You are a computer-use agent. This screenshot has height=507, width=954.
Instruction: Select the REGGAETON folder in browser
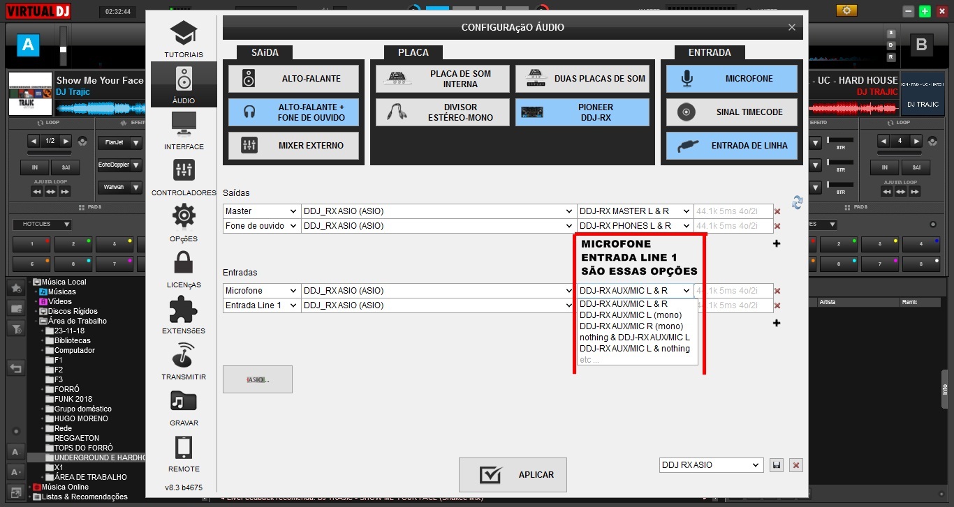77,438
